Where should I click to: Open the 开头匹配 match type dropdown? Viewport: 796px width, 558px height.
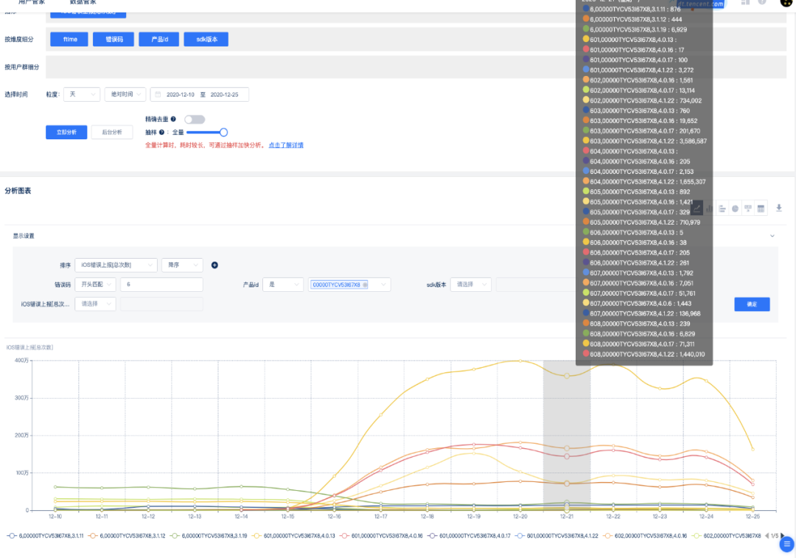95,285
